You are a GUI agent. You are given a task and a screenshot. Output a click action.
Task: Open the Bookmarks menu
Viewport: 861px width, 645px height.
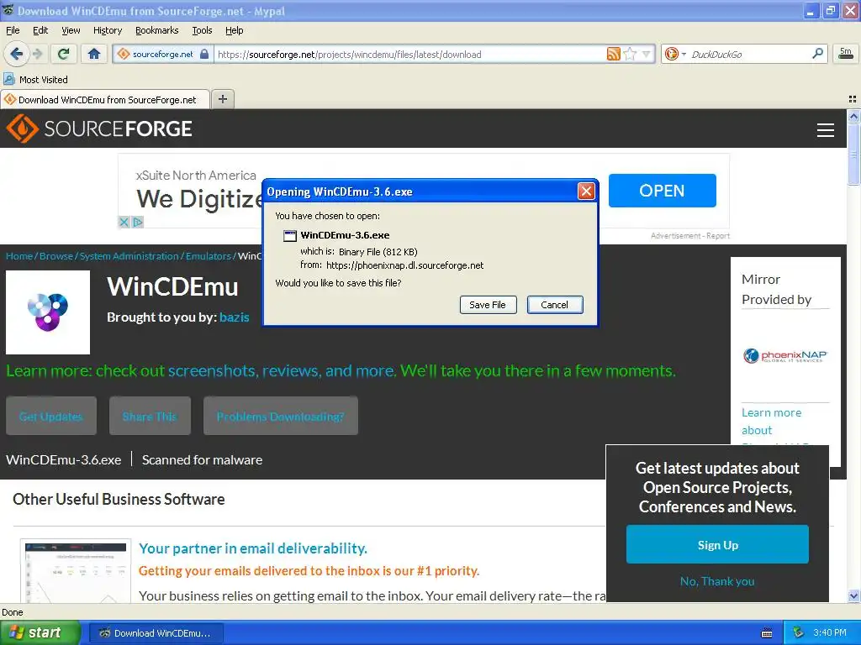(156, 30)
